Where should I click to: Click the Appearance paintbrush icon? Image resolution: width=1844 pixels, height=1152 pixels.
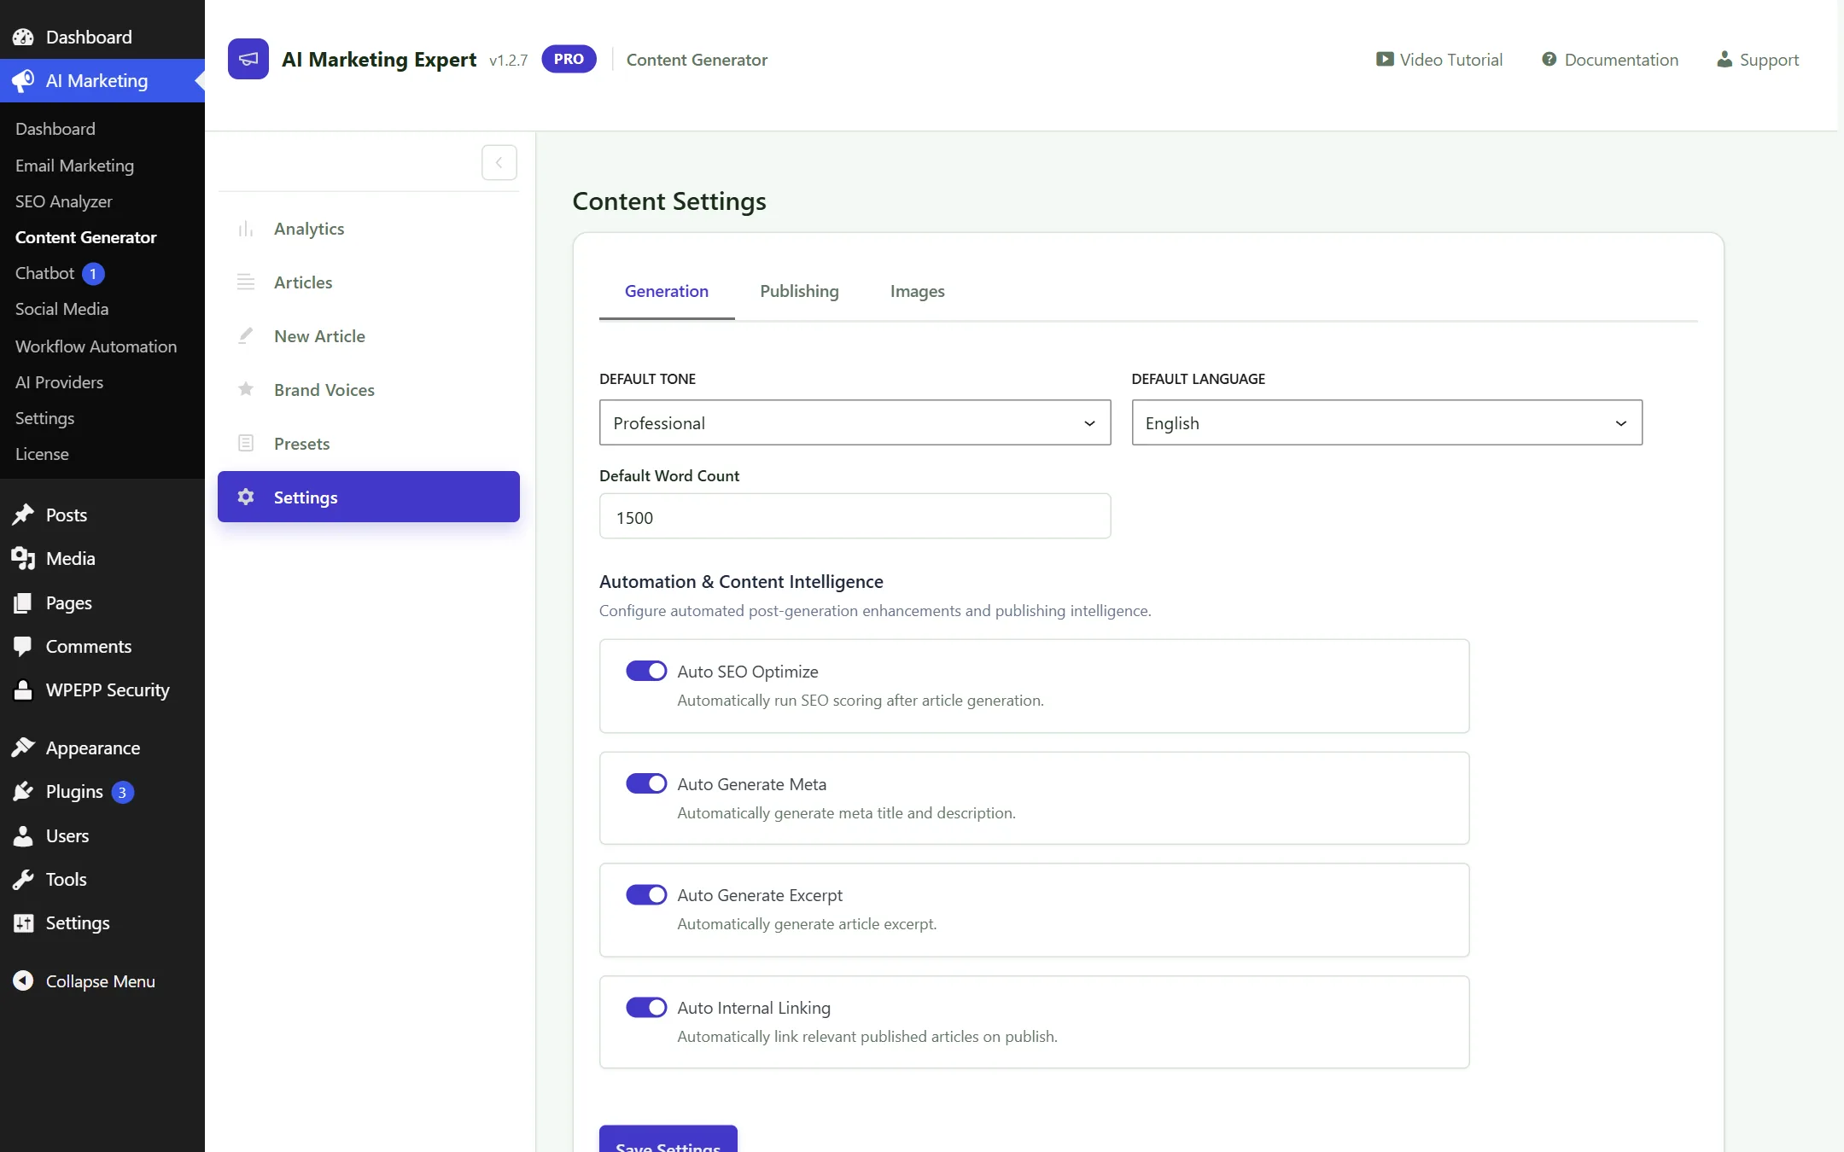click(x=23, y=748)
